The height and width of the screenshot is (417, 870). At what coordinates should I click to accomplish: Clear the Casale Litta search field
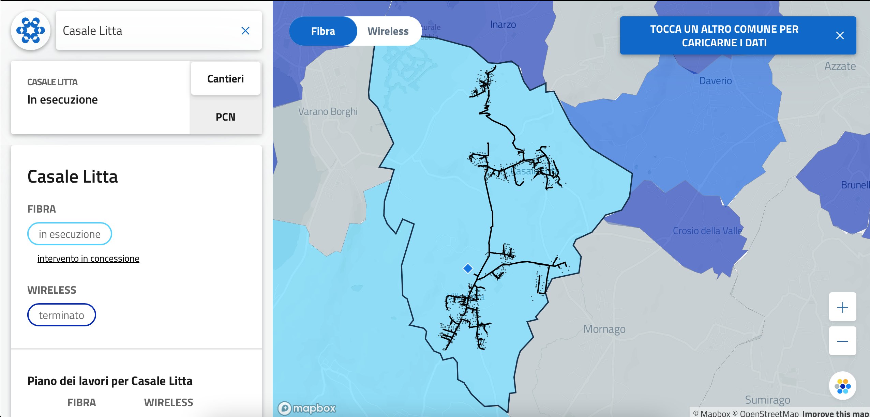point(245,31)
